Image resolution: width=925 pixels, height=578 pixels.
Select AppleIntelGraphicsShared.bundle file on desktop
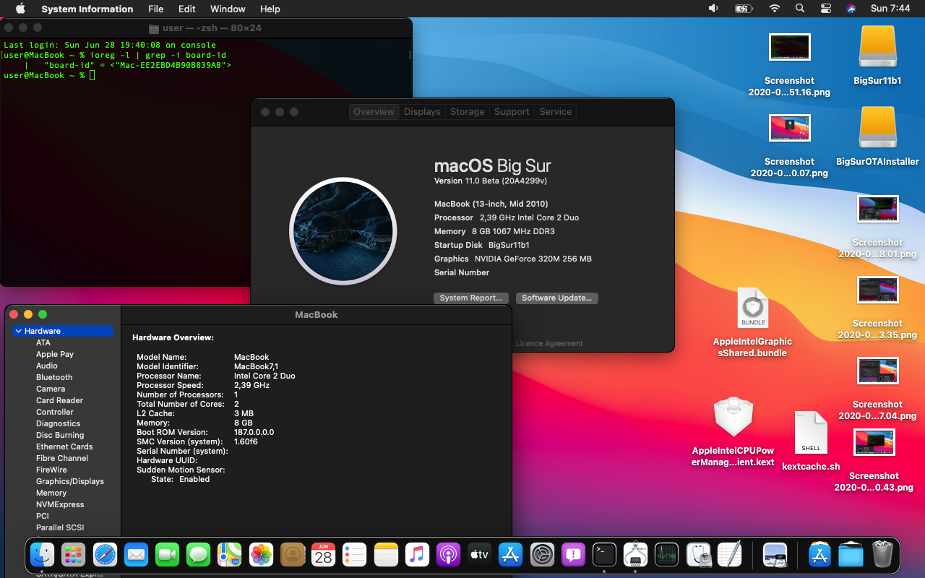pos(752,322)
